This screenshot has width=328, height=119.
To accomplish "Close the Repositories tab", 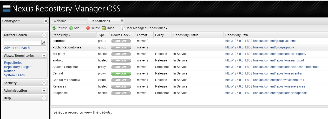I will 122,20.
